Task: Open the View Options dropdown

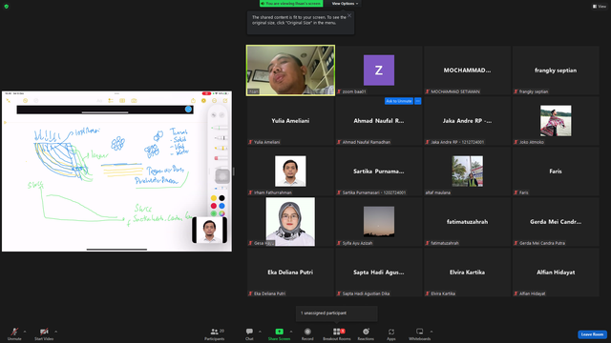Action: pyautogui.click(x=345, y=4)
